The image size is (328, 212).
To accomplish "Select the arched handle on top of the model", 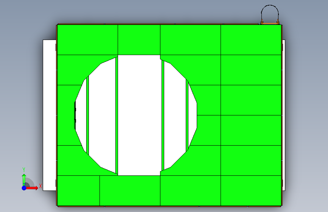I will [x=270, y=14].
